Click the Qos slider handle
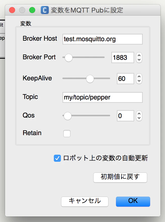 68,116
